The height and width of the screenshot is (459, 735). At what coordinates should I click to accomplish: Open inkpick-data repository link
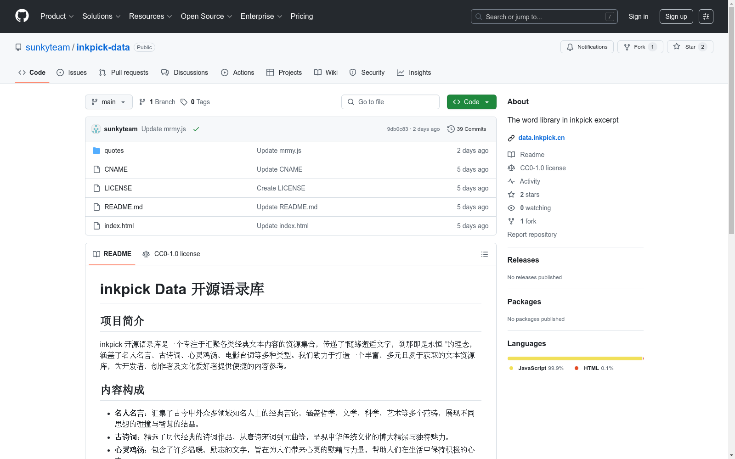point(103,47)
